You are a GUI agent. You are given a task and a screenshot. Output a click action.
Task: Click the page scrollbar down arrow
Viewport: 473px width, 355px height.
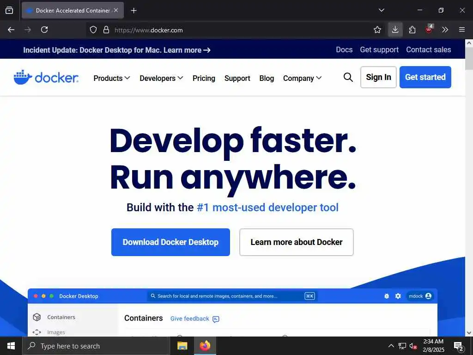coord(469,333)
